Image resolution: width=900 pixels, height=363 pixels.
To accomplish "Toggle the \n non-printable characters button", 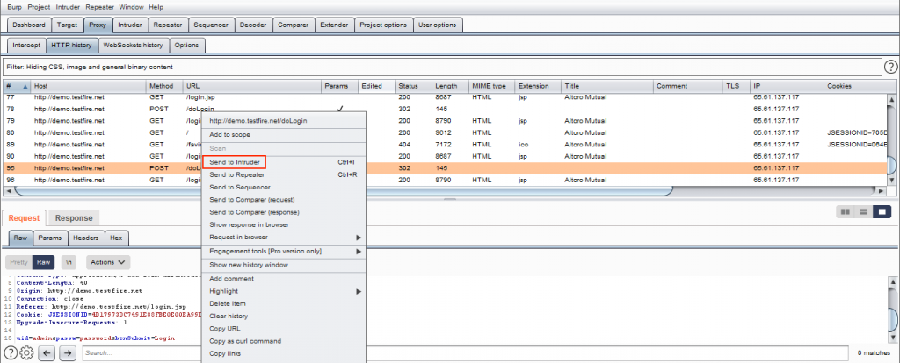I will click(x=69, y=262).
